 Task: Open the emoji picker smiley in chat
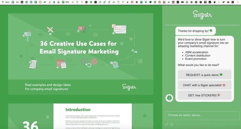pyautogui.click(x=172, y=124)
